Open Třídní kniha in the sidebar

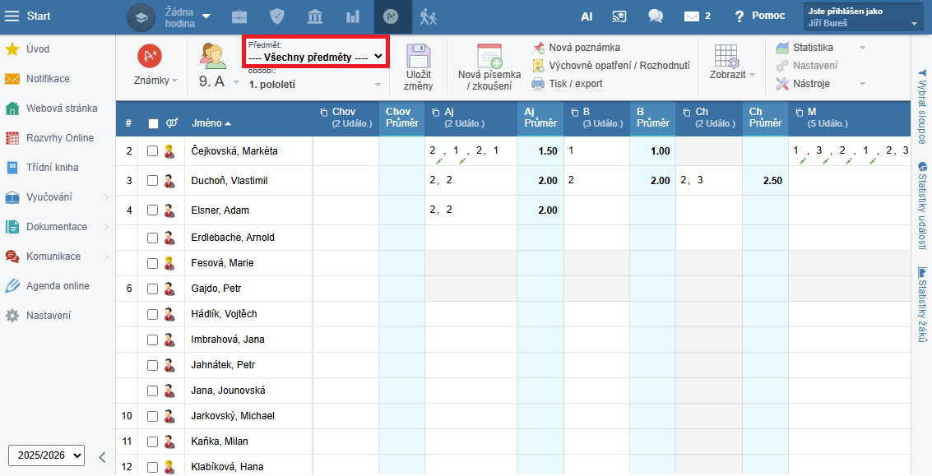tap(52, 168)
